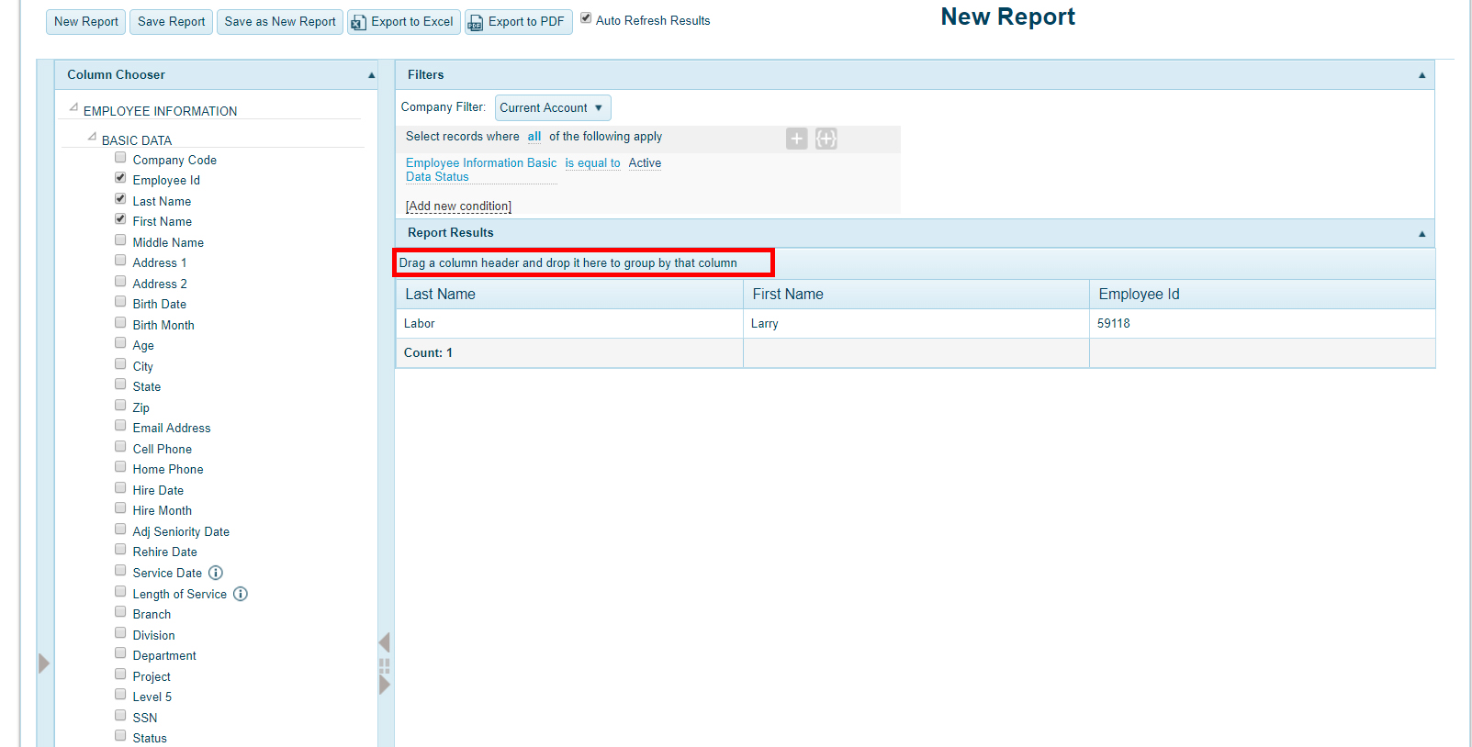Click the info icon next to Service Date
1472x747 pixels.
(x=216, y=573)
